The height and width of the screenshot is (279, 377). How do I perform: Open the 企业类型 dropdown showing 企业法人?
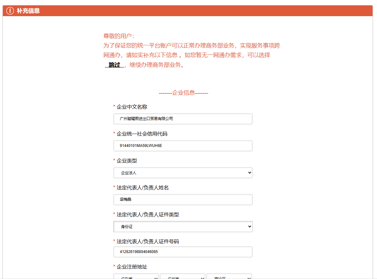[183, 173]
